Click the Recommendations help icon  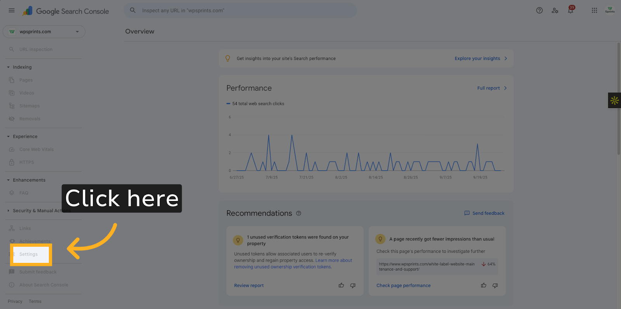[x=298, y=213]
